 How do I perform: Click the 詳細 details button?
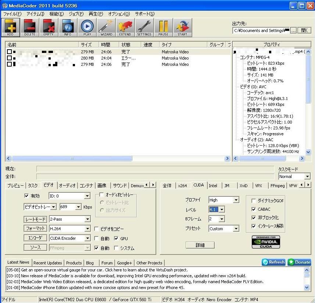[200, 245]
